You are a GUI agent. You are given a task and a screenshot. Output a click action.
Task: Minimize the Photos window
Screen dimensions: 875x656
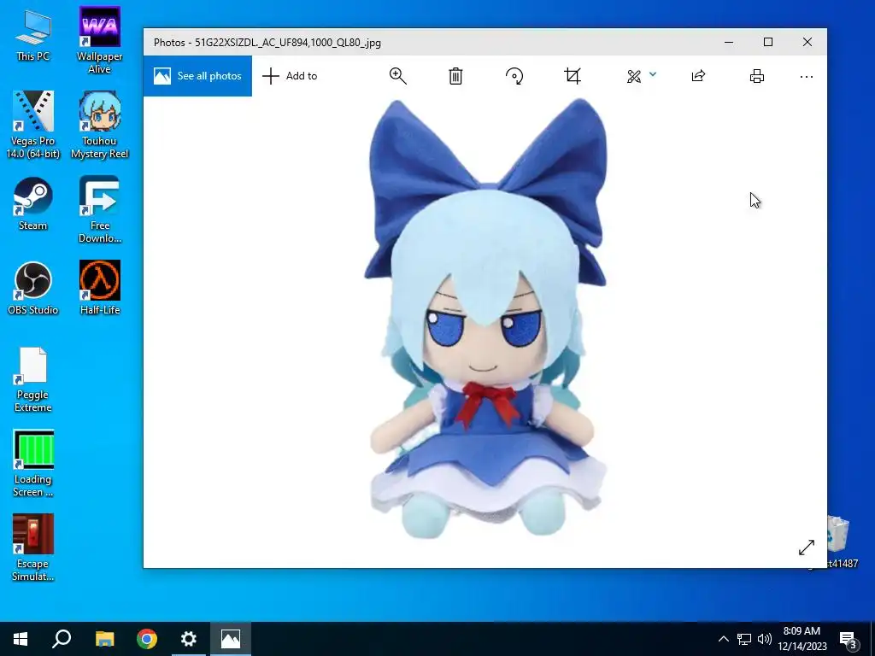click(x=729, y=43)
